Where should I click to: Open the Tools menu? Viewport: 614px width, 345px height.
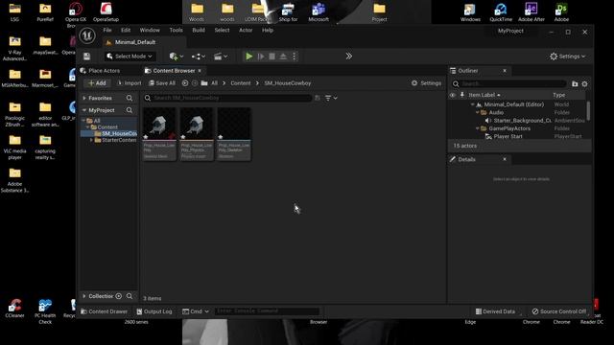click(176, 30)
